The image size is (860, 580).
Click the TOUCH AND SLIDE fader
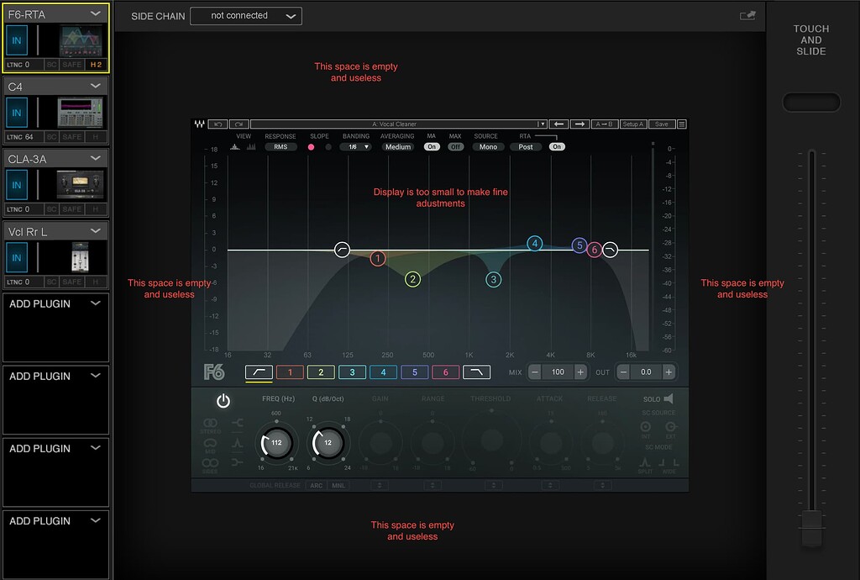[811, 528]
